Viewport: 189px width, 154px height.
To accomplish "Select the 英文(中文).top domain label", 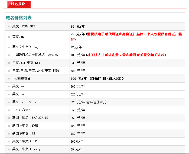I will [x=25, y=47].
